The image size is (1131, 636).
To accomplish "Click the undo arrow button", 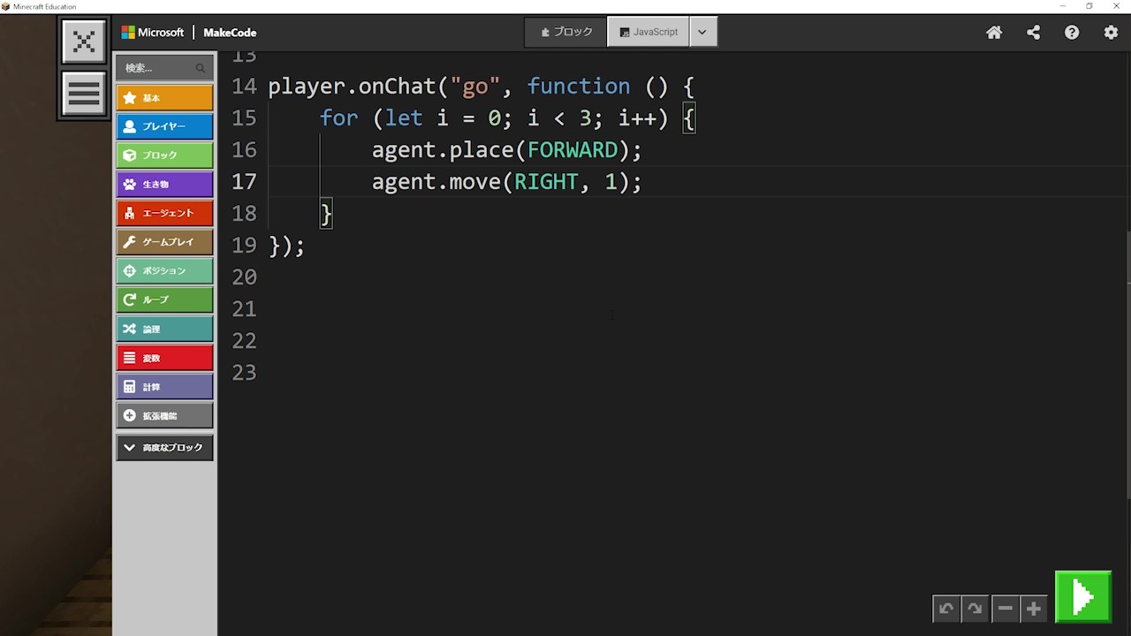I will 946,609.
